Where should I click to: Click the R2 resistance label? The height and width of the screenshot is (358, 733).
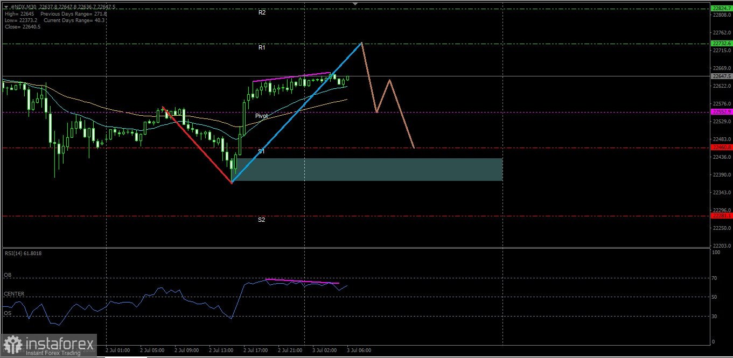(x=262, y=12)
